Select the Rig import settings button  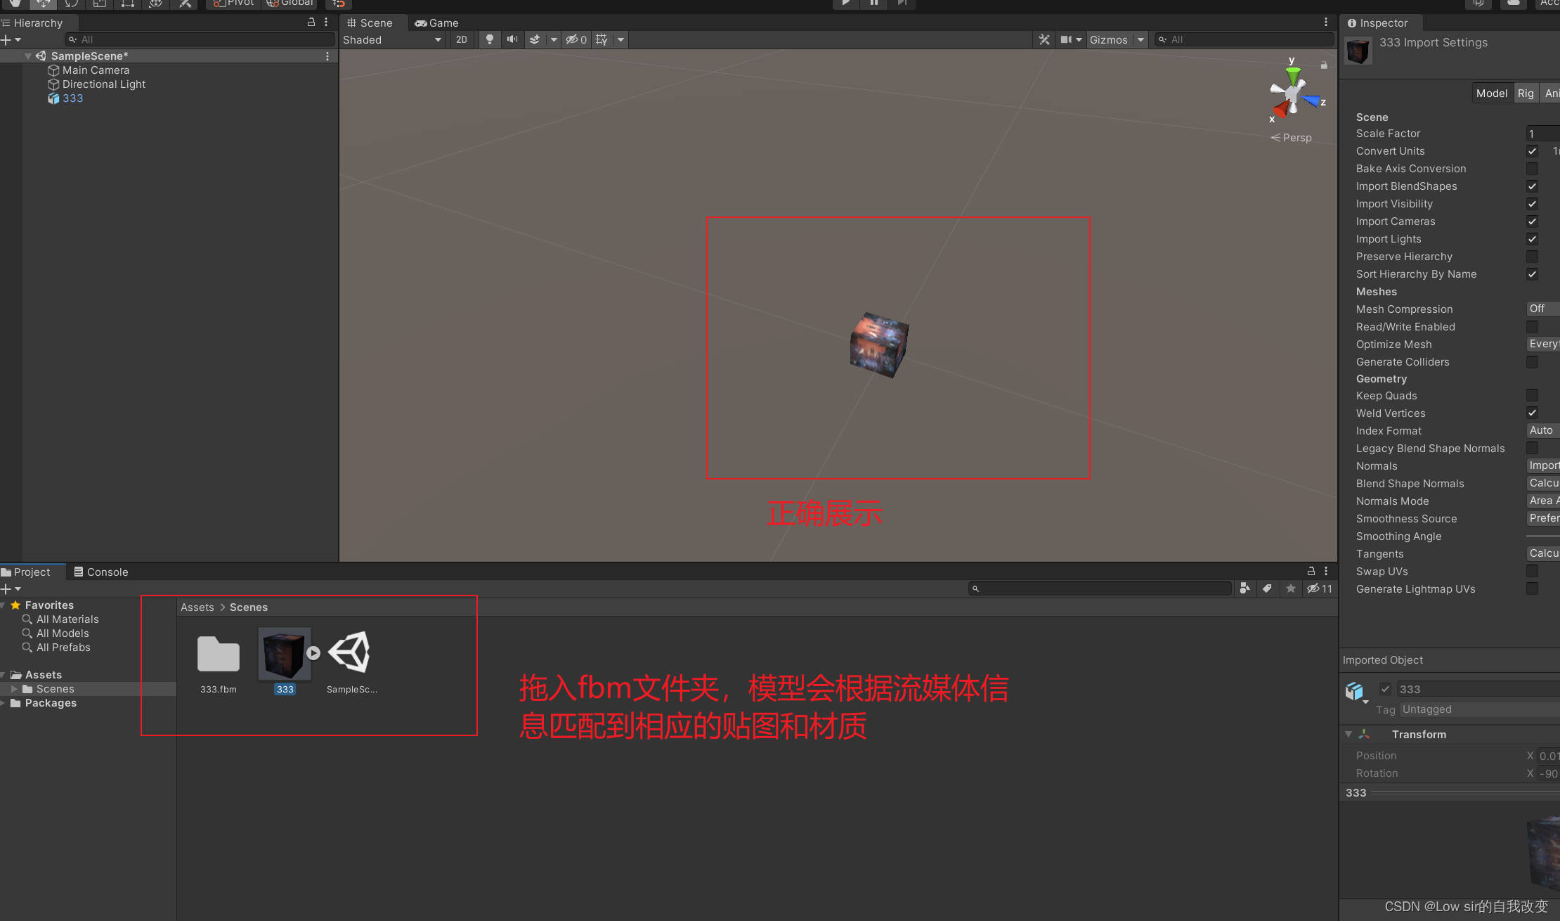pos(1526,93)
